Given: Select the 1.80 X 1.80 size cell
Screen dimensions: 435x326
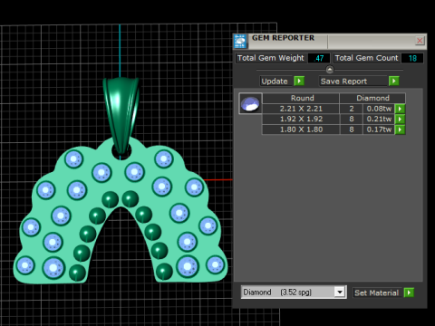Looking at the screenshot, I should point(301,129).
